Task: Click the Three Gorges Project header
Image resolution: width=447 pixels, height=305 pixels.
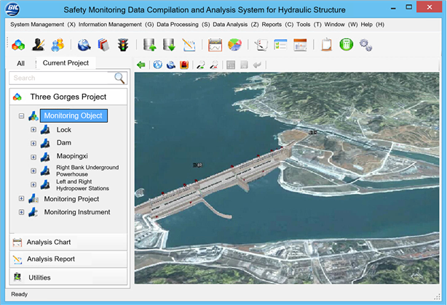Action: click(68, 97)
